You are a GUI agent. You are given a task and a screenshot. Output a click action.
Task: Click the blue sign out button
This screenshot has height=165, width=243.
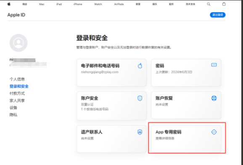coord(218,15)
